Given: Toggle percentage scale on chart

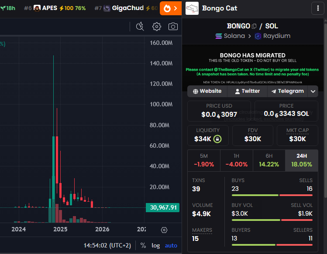Looking at the screenshot, I should click(x=143, y=245).
